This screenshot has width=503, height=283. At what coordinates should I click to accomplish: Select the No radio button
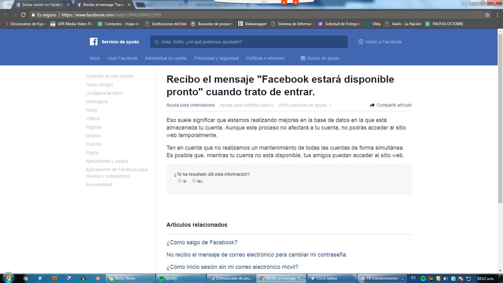pyautogui.click(x=194, y=180)
